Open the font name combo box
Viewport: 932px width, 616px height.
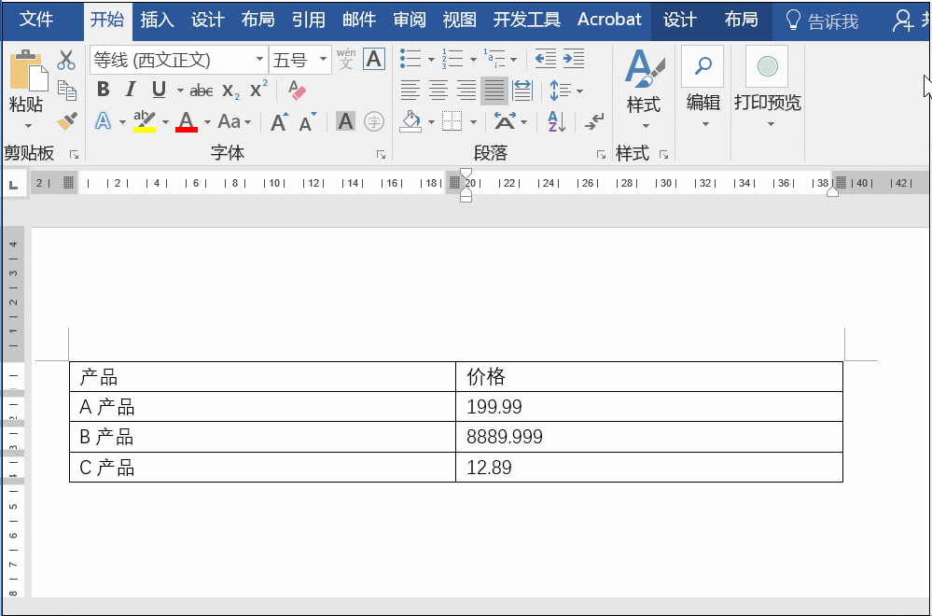point(179,60)
